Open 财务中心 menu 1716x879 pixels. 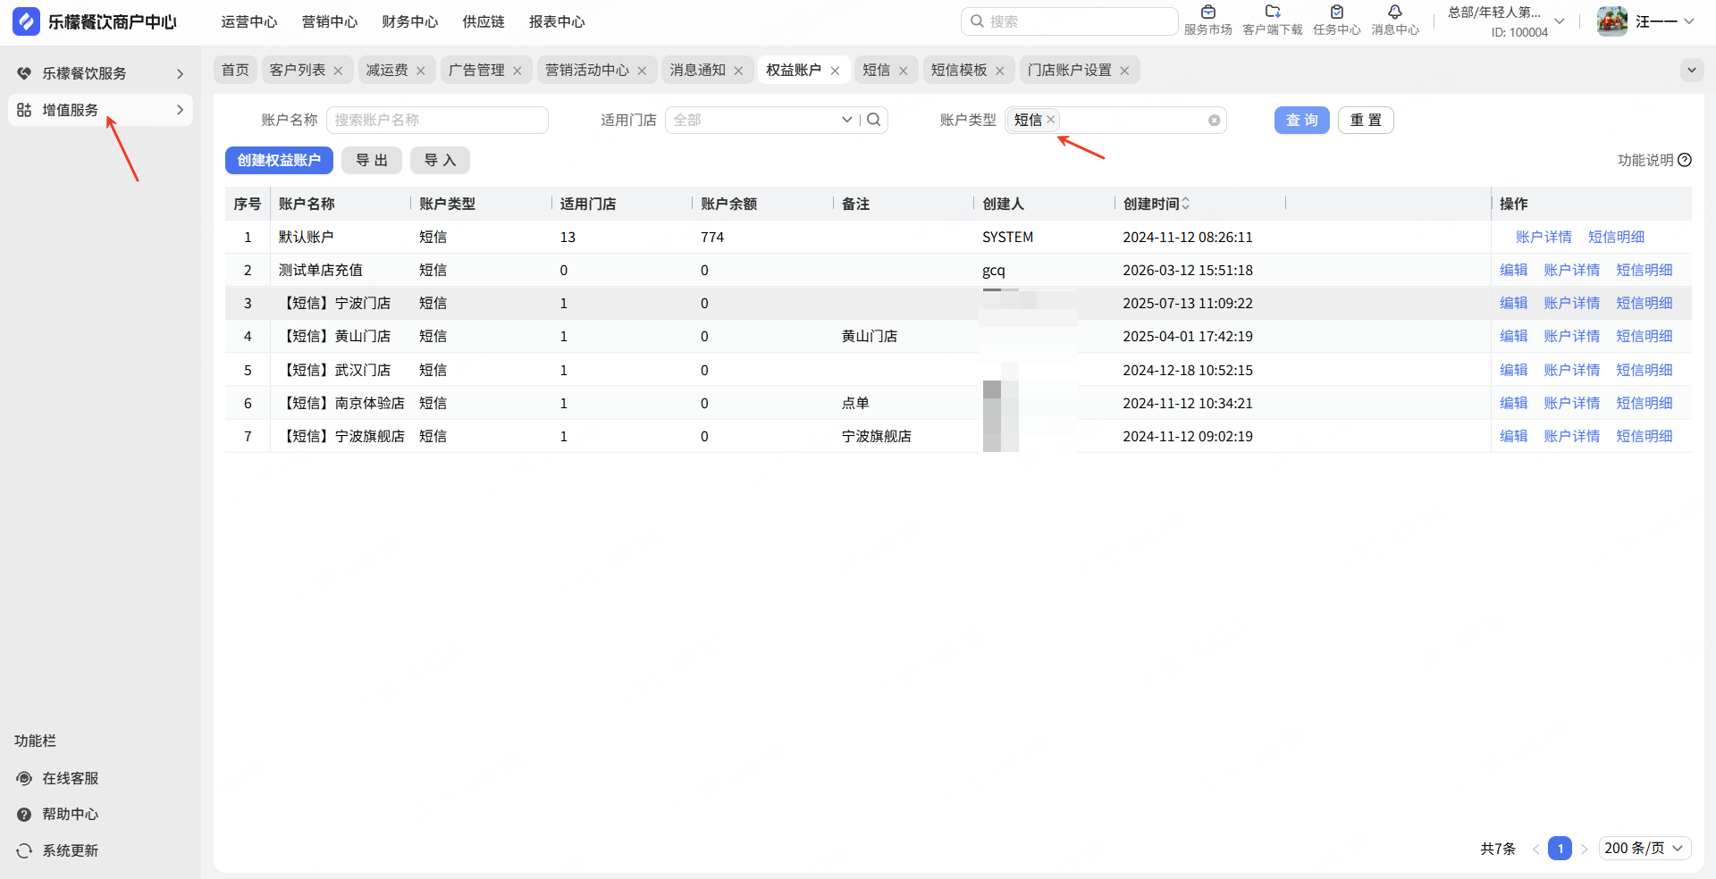click(410, 21)
